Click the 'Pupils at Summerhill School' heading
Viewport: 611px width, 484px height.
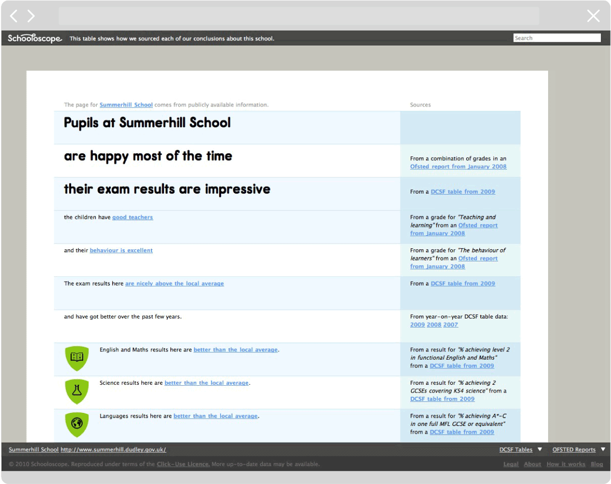coord(147,123)
